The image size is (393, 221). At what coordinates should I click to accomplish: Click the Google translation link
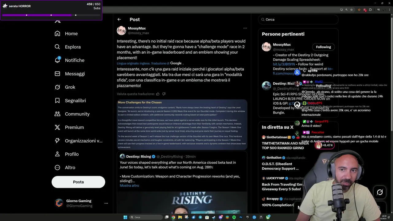click(176, 63)
